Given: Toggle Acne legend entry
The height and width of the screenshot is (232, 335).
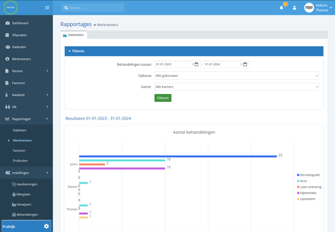Looking at the screenshot, I should (x=302, y=181).
